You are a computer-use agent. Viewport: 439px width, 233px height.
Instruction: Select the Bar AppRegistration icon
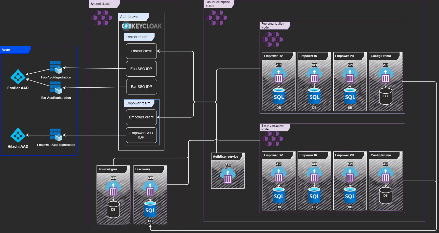tap(56, 88)
